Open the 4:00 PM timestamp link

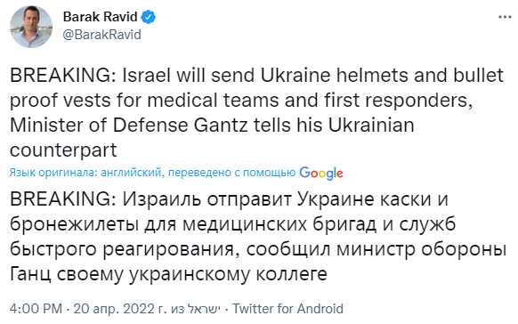click(x=36, y=309)
